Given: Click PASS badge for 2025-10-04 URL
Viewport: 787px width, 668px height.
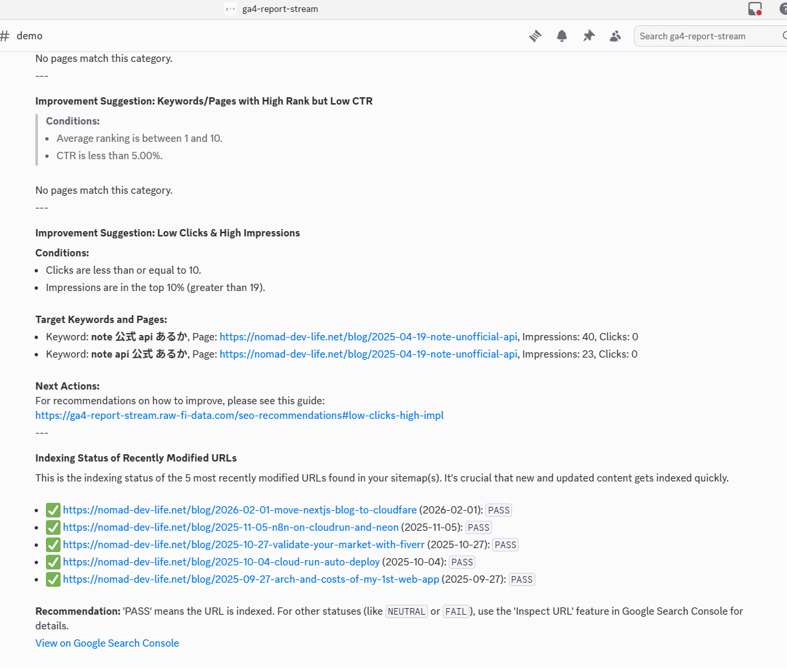Looking at the screenshot, I should (x=462, y=563).
